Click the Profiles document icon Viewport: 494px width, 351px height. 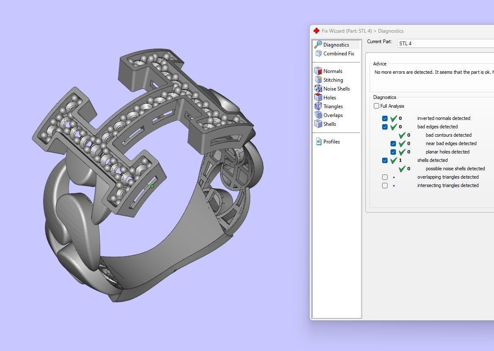[318, 142]
